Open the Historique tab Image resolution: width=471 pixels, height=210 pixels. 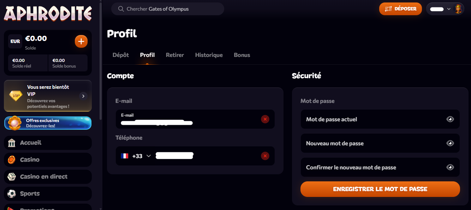point(209,55)
